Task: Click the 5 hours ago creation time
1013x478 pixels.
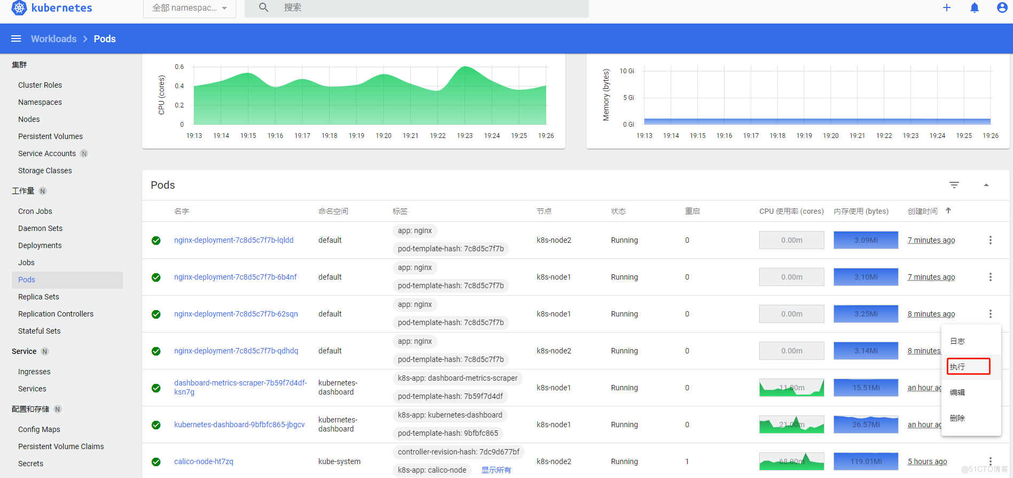Action: (927, 461)
